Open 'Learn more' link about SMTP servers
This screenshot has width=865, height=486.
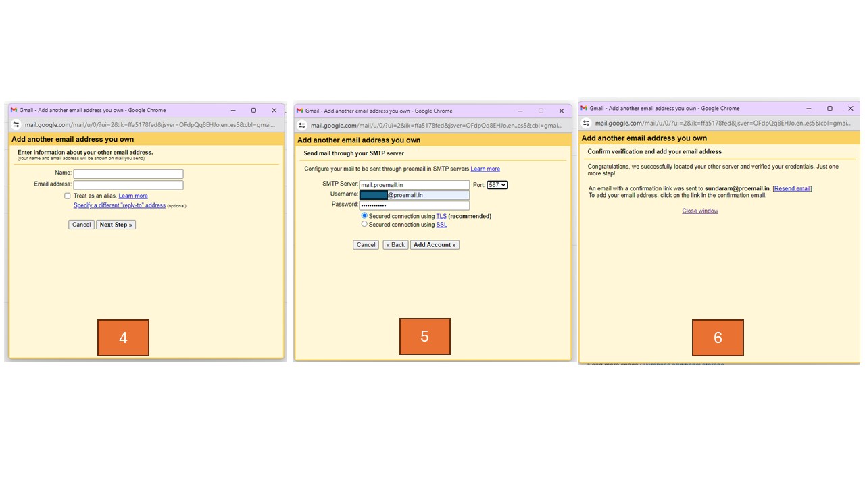click(x=485, y=169)
